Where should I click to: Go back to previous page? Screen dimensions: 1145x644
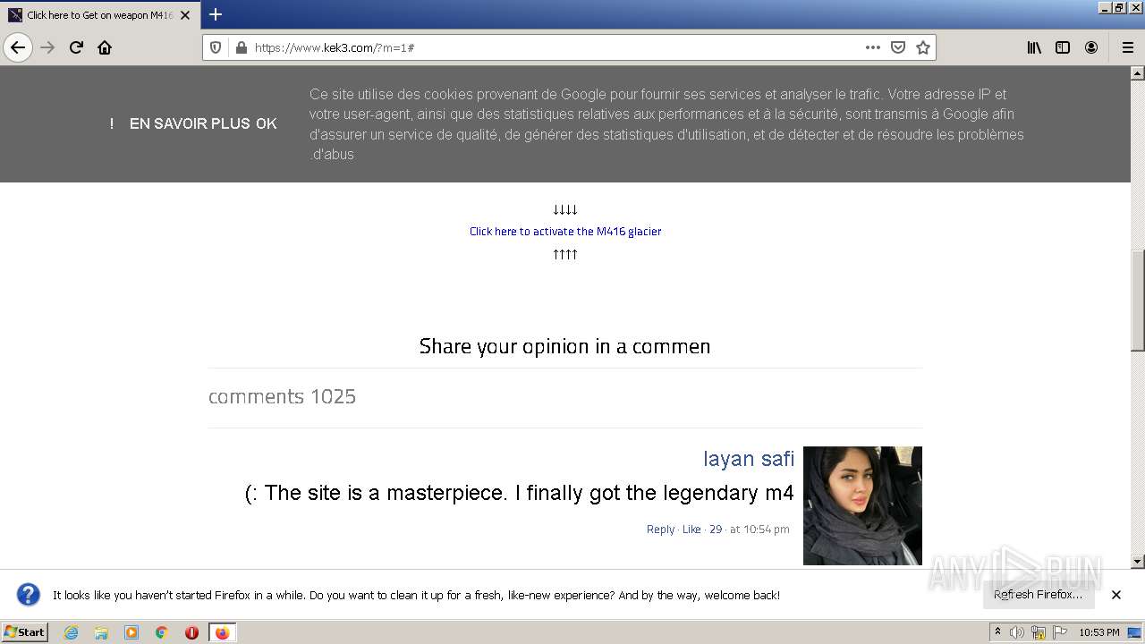(18, 47)
